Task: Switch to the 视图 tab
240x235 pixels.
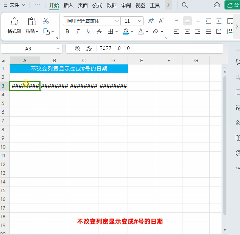Action: tap(140, 5)
